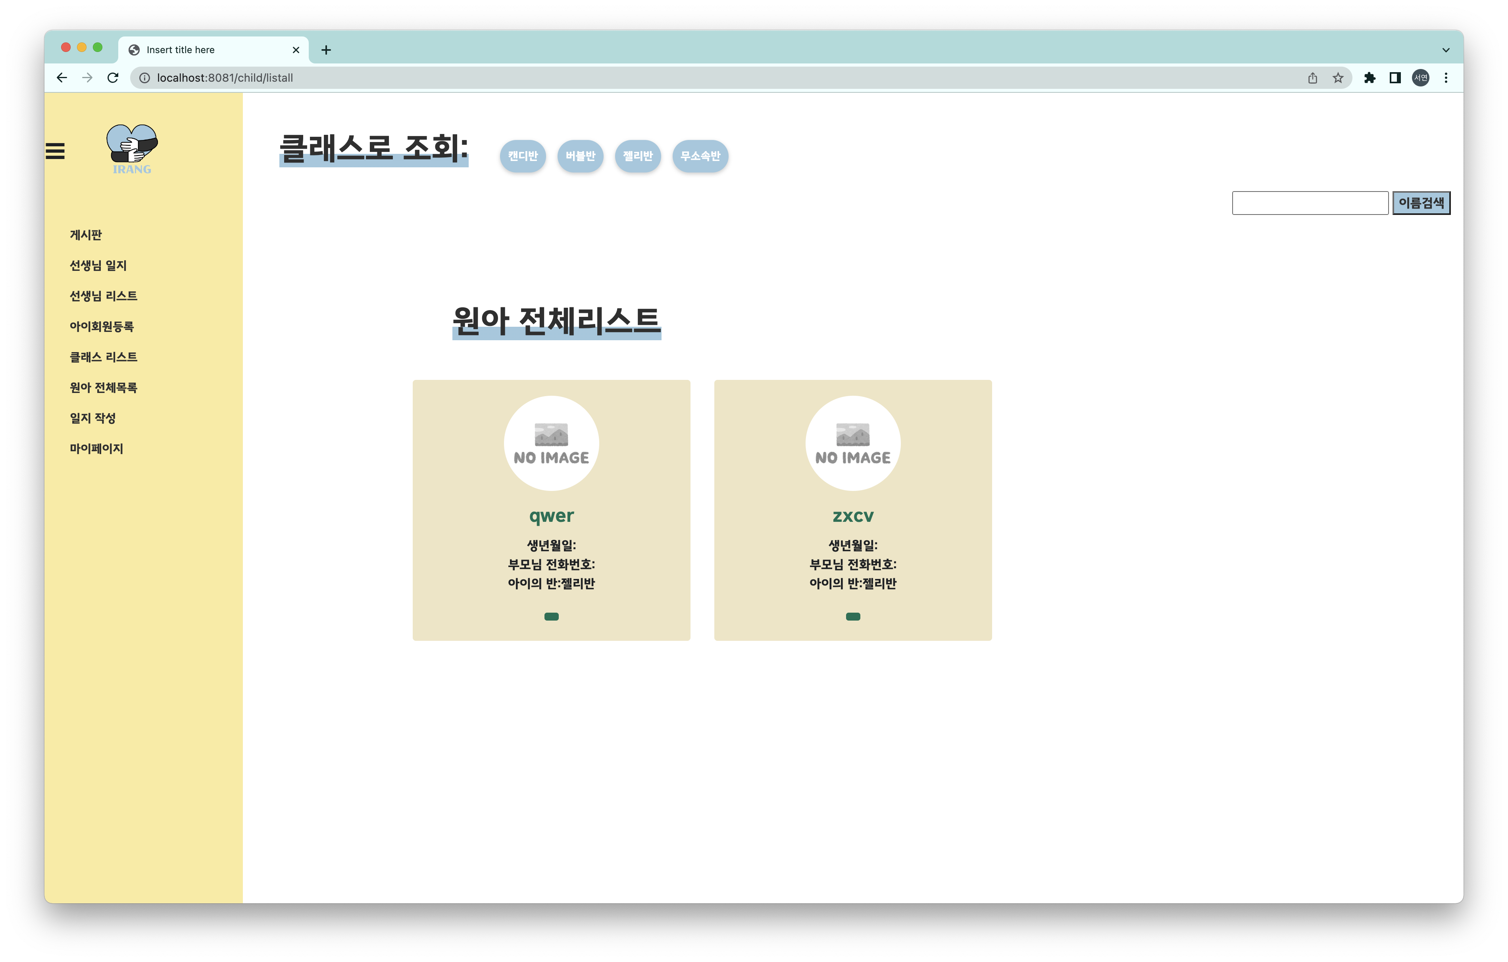Click the 서연 profile avatar icon
Image resolution: width=1508 pixels, height=962 pixels.
[1421, 78]
